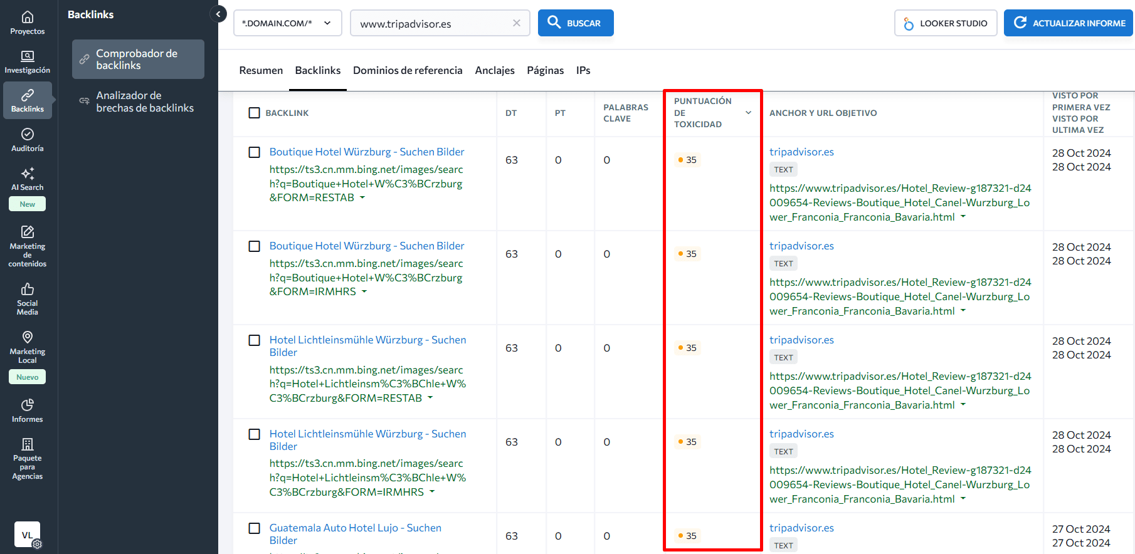Click the Nuevo badge under Marketing Local

28,377
